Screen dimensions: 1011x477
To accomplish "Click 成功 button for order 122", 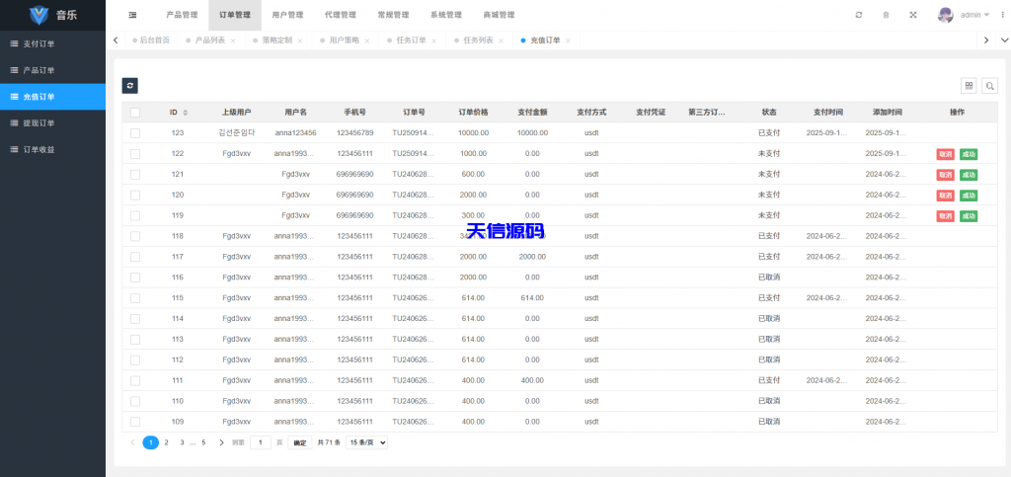I will 969,154.
